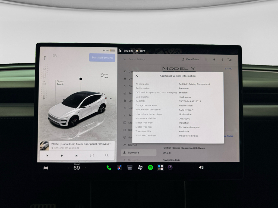The height and width of the screenshot is (208, 278).
Task: Open the media equalizer settings icon
Action: pos(92,155)
